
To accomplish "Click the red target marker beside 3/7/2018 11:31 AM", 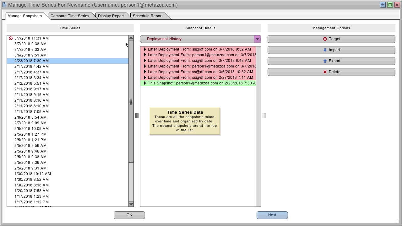I will pyautogui.click(x=11, y=38).
